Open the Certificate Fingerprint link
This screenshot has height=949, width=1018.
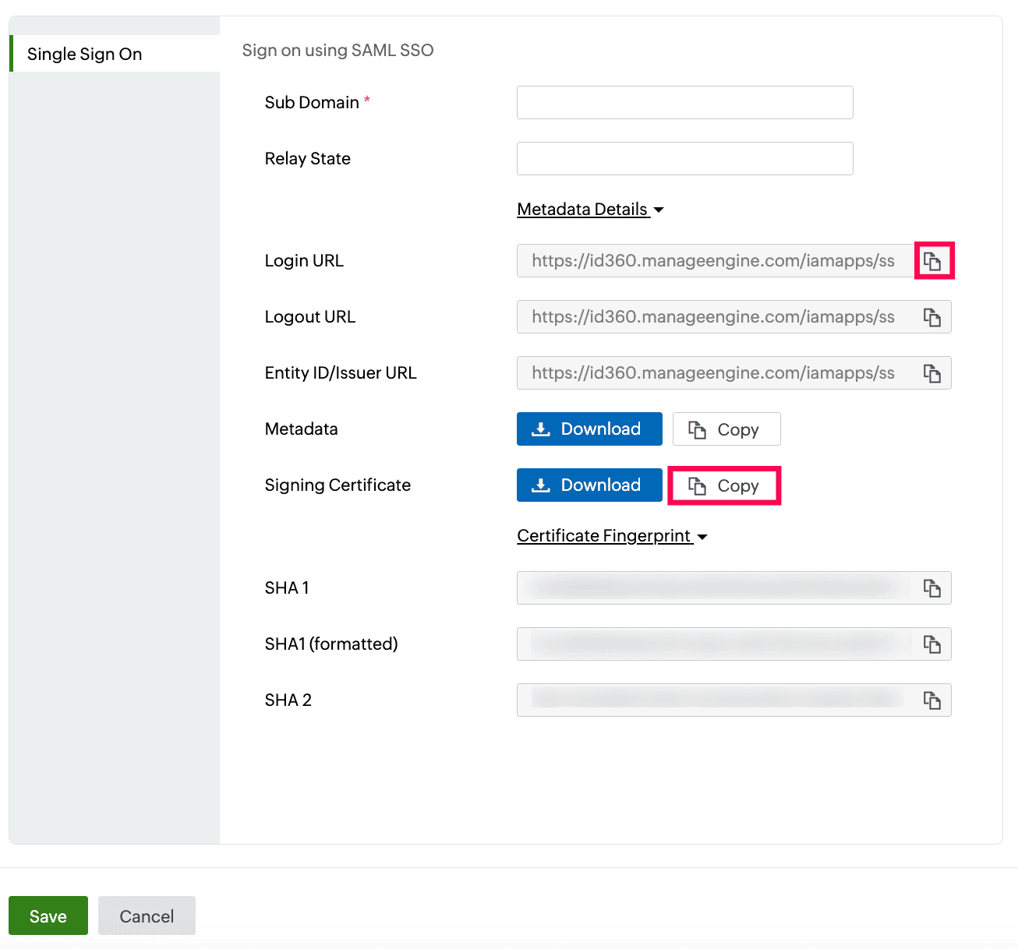[605, 535]
